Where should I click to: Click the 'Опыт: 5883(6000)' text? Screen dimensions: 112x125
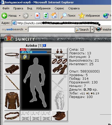(x=84, y=71)
